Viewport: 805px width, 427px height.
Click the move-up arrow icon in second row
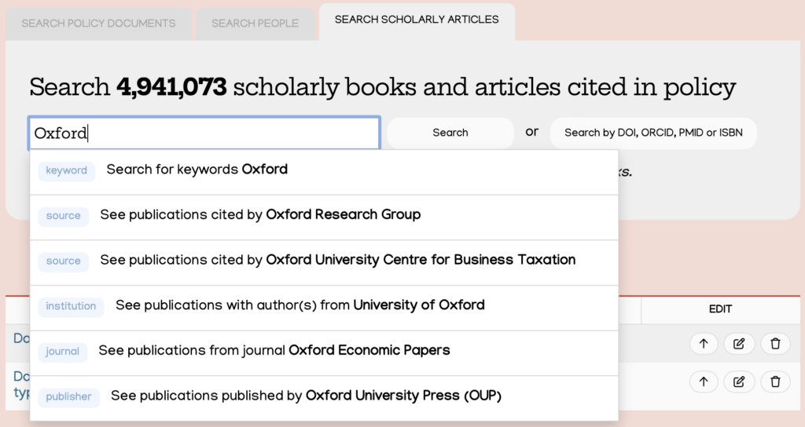coord(704,381)
